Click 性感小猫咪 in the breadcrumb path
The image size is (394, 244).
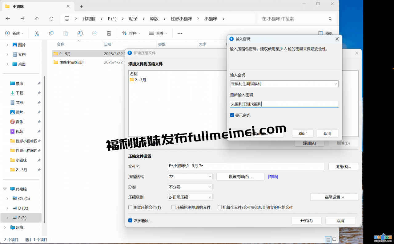coord(181,19)
